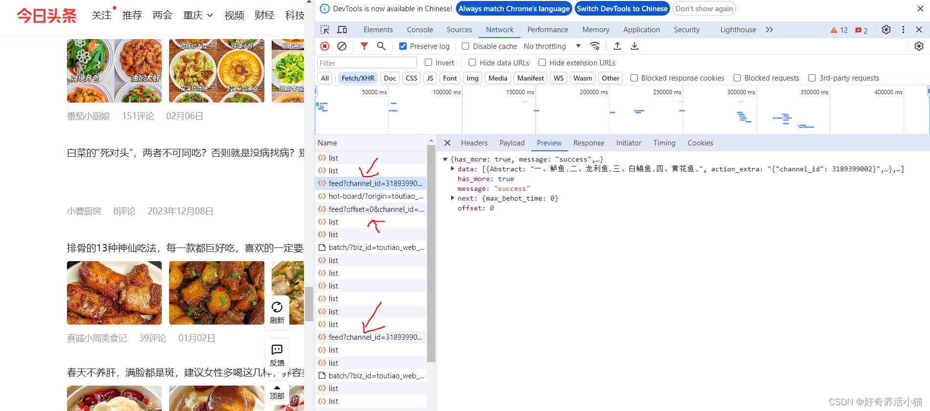Viewport: 930px width, 411px height.
Task: Filter requests by All types
Action: tap(325, 78)
